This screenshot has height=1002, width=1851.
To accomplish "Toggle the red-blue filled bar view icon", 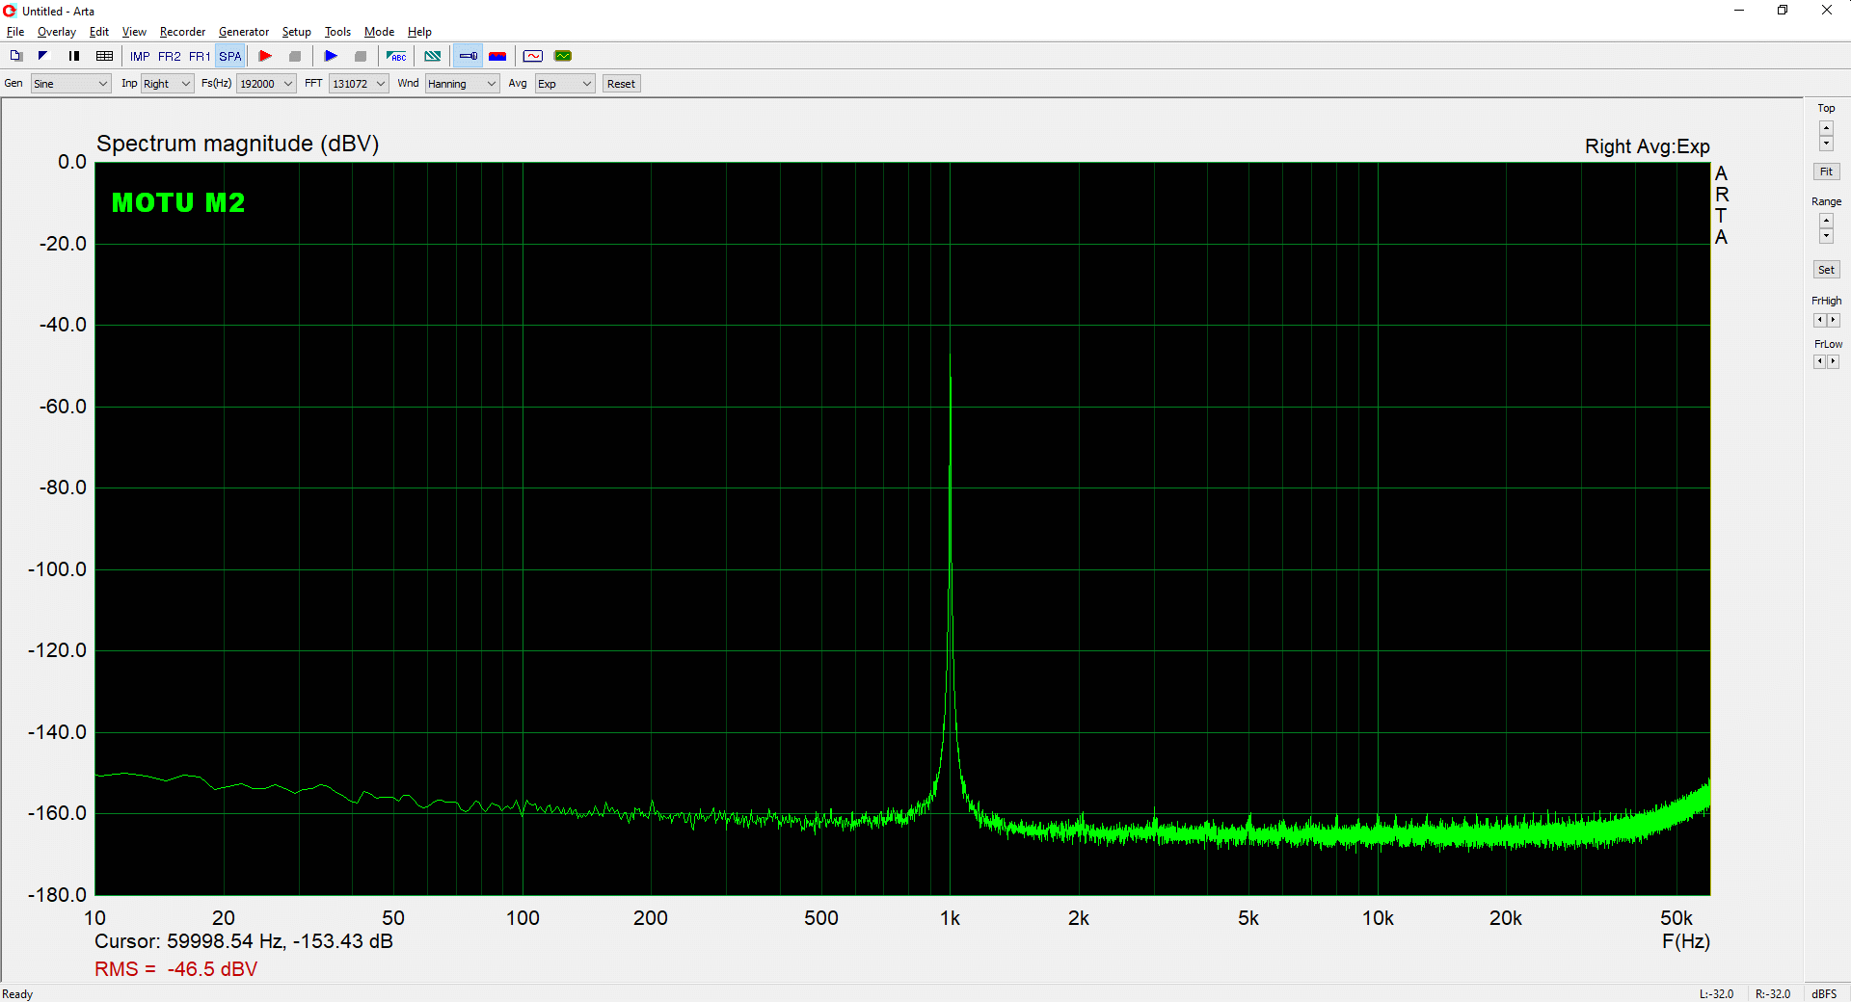I will pos(497,56).
